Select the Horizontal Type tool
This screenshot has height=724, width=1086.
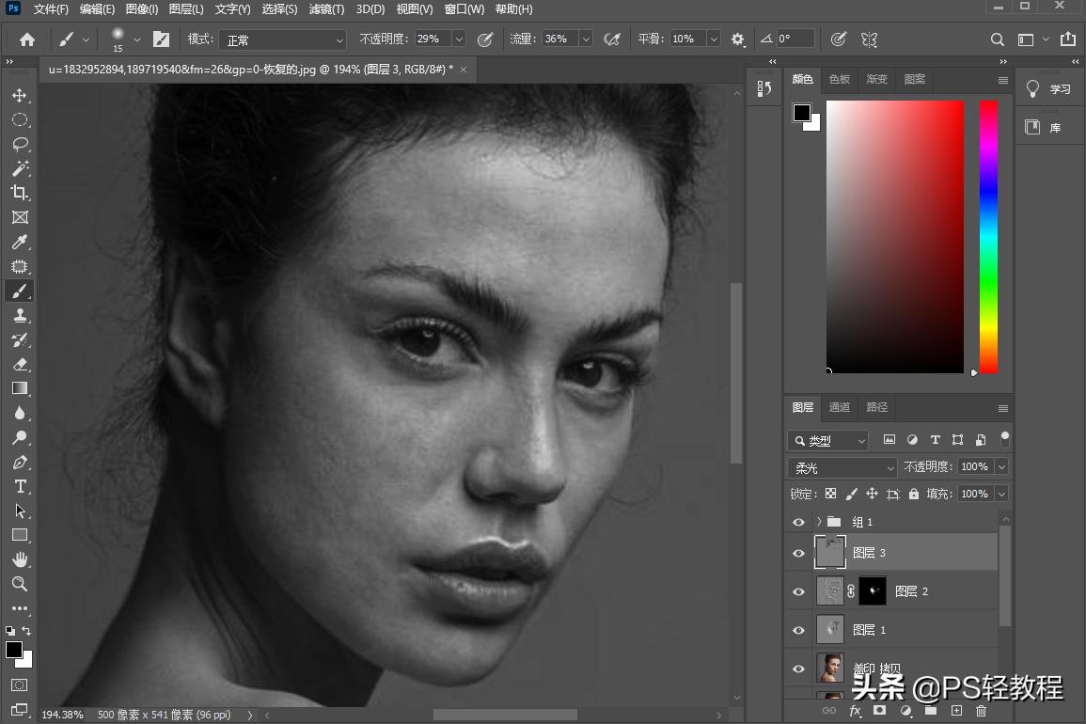[20, 486]
